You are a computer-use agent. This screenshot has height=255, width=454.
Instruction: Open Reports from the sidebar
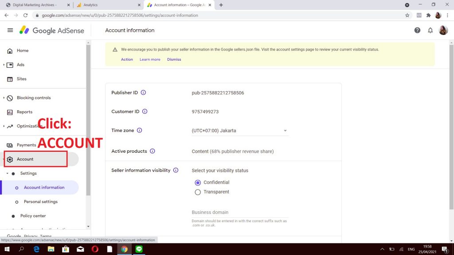click(24, 112)
